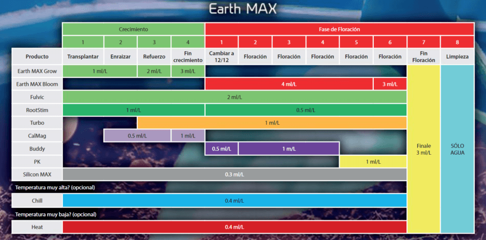Select red week number 3 under Floración
The width and height of the screenshot is (486, 240).
click(x=289, y=42)
